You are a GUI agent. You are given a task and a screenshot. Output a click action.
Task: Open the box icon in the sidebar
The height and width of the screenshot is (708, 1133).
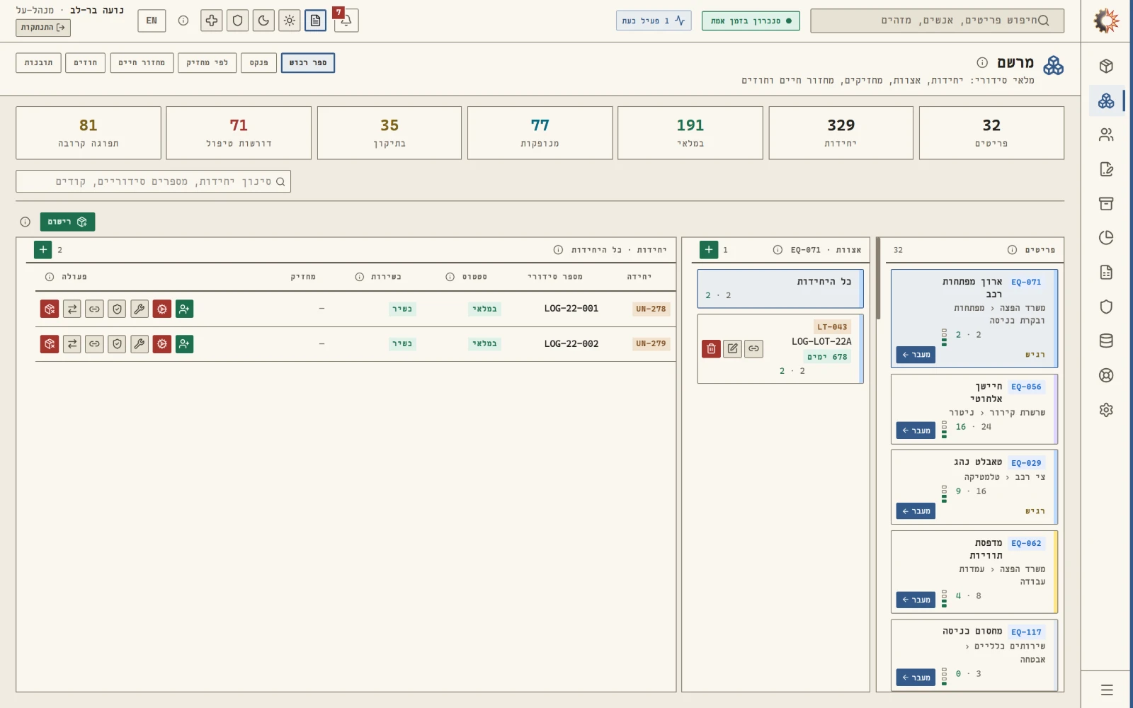[1106, 66]
